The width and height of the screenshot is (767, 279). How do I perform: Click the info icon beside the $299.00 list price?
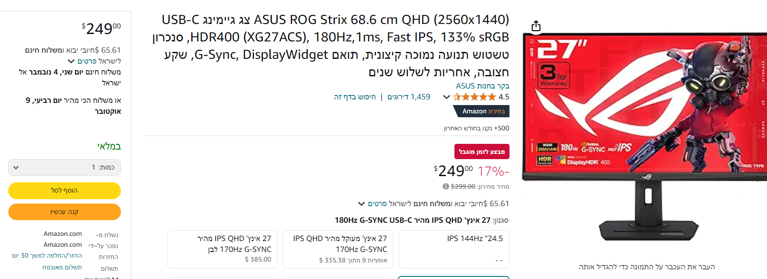pos(446,187)
